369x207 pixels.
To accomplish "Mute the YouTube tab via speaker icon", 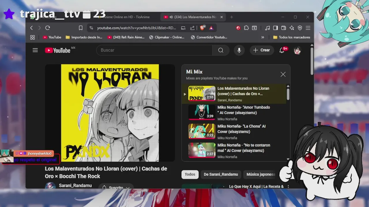I will pyautogui.click(x=171, y=17).
